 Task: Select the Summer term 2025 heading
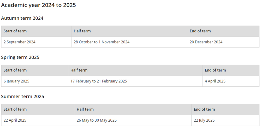click(x=22, y=96)
